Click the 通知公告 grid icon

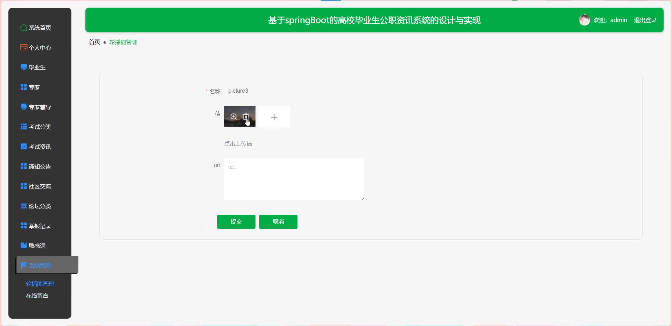point(23,166)
